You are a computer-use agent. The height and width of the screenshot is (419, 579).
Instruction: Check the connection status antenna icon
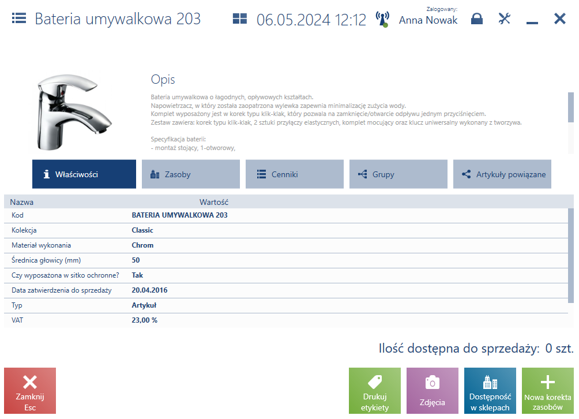coord(382,19)
